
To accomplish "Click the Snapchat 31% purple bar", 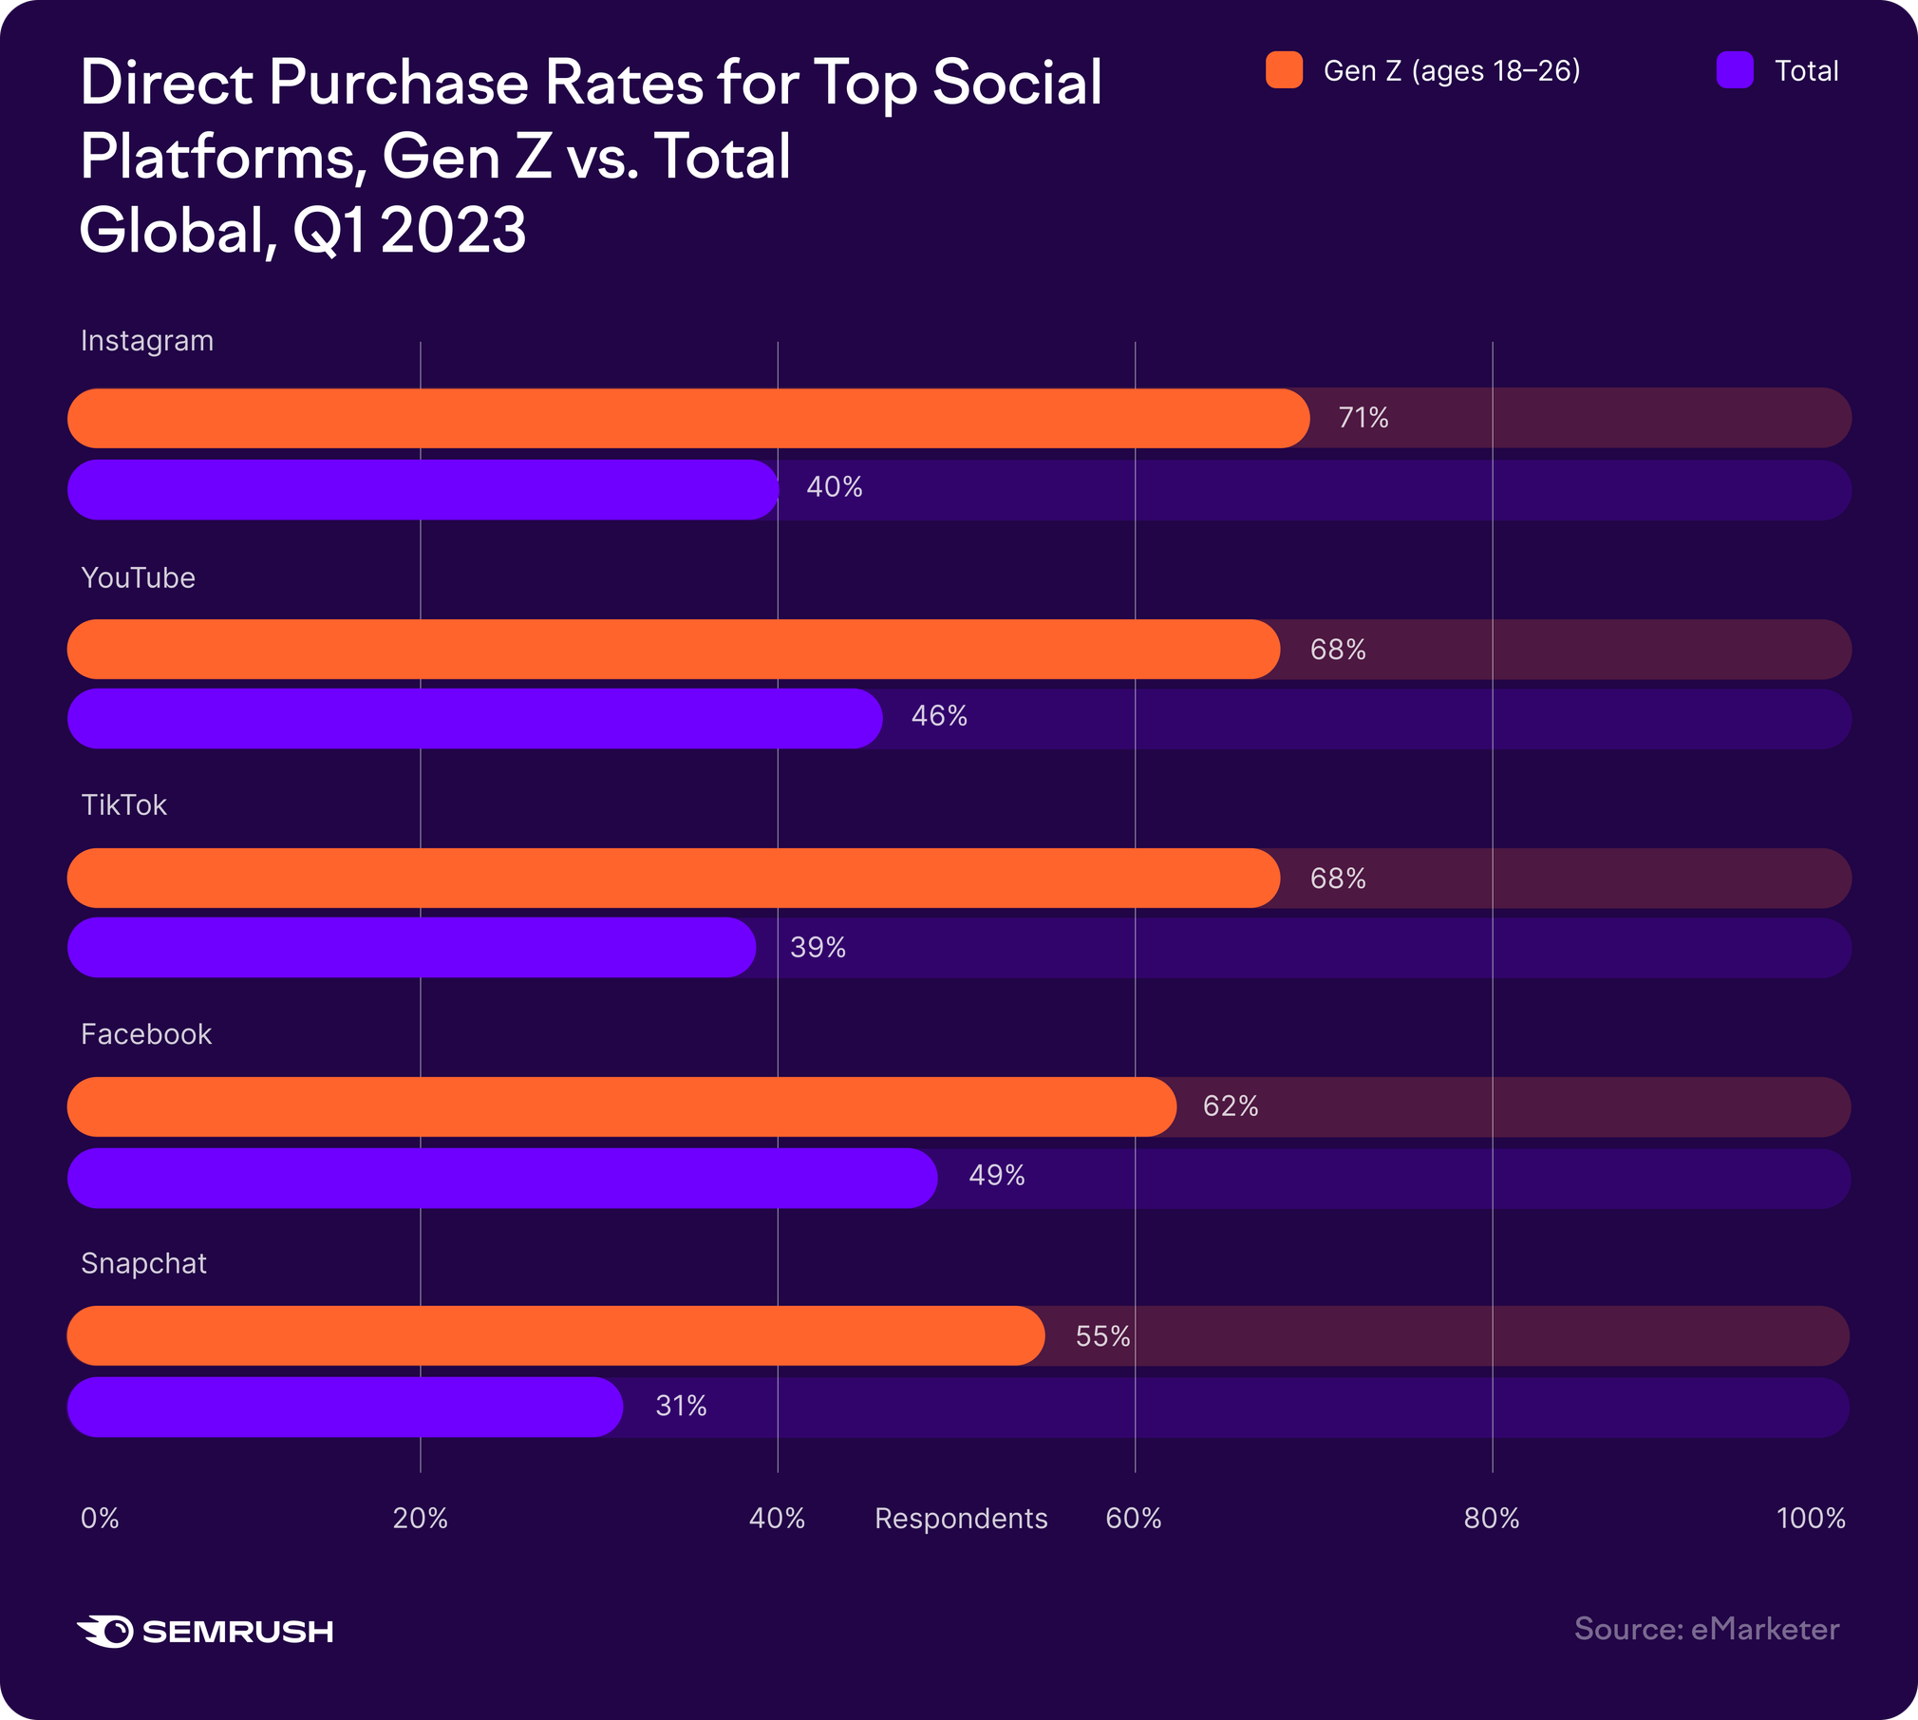I will click(345, 1407).
